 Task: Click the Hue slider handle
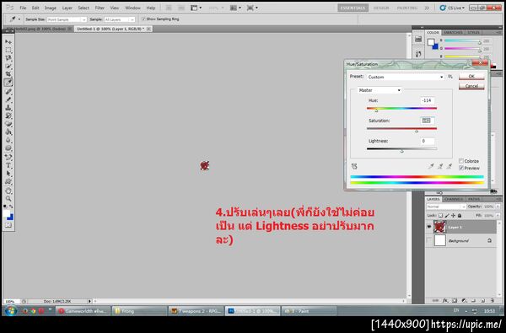click(376, 110)
